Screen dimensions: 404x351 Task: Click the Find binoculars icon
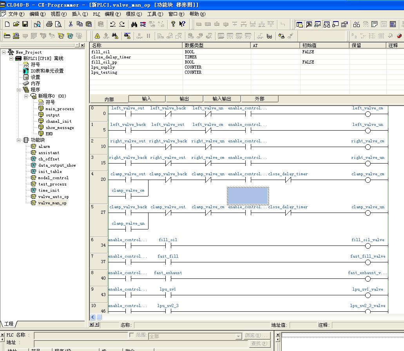pos(134,24)
